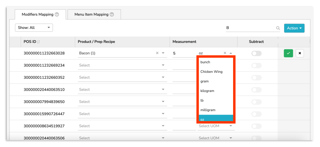The width and height of the screenshot is (320, 147).
Task: Open the Action button menu
Action: pos(294,28)
